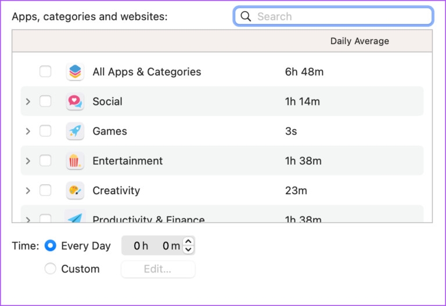Screen dimensions: 446x306
Task: Click the Productivity & Finance paper plane icon
Action: pos(75,216)
